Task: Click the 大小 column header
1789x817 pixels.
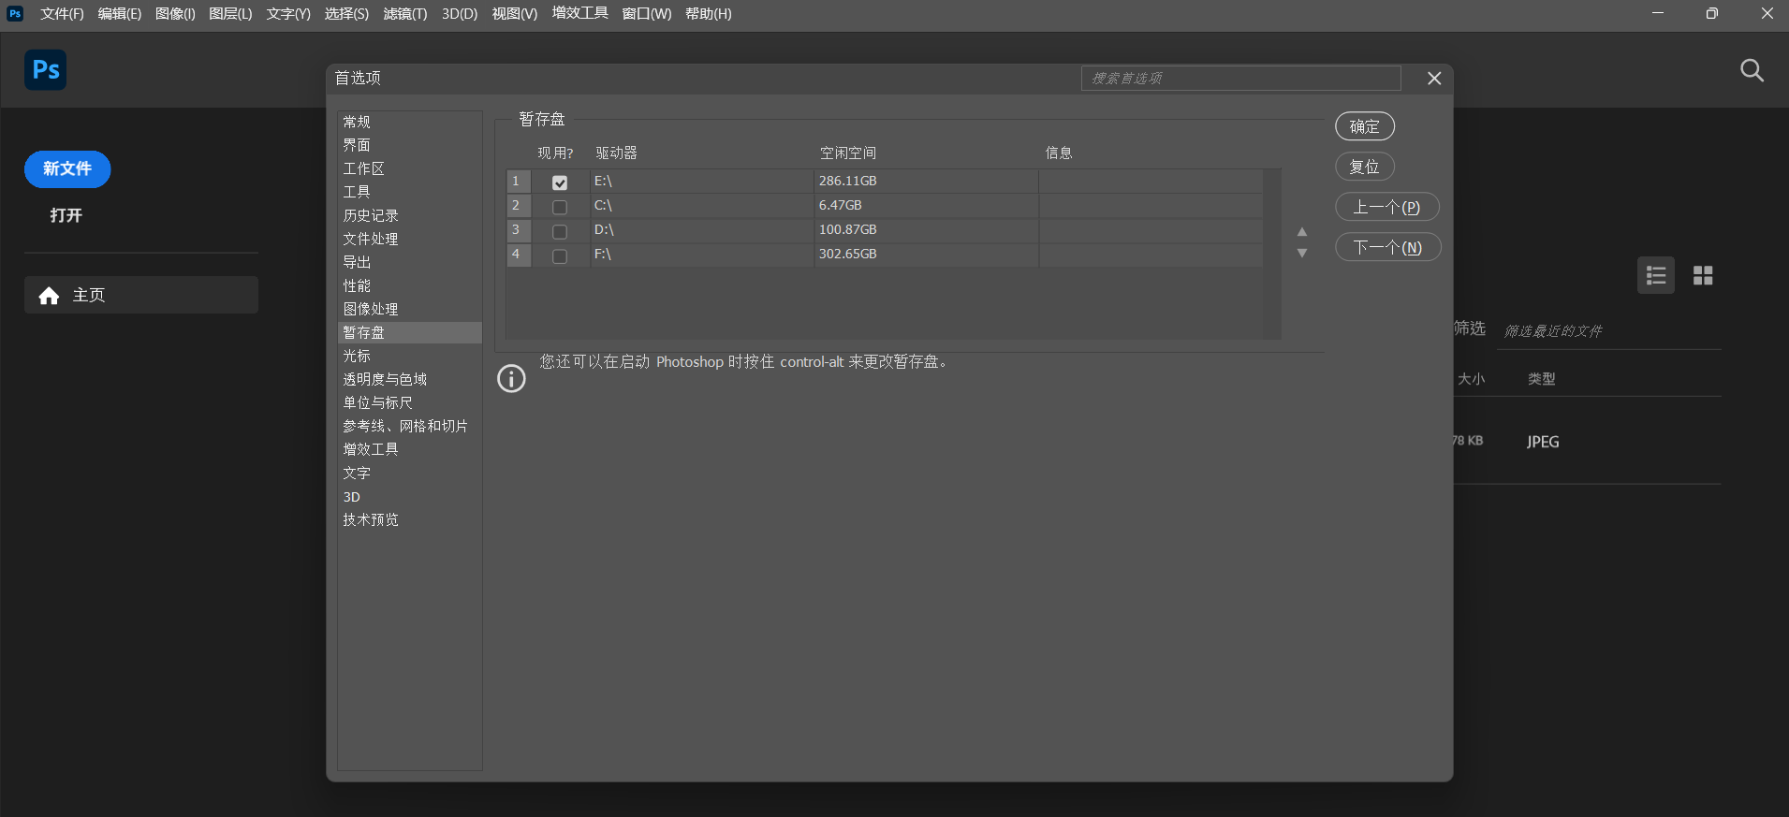Action: [x=1471, y=379]
